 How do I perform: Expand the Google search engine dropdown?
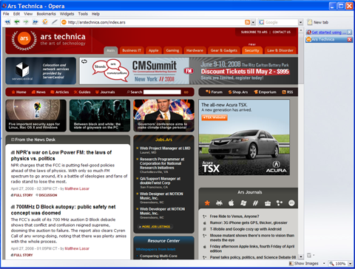pyautogui.click(x=300, y=22)
